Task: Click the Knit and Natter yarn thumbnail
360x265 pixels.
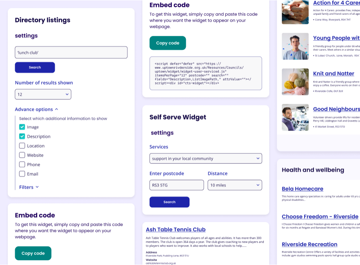Action: [x=295, y=82]
